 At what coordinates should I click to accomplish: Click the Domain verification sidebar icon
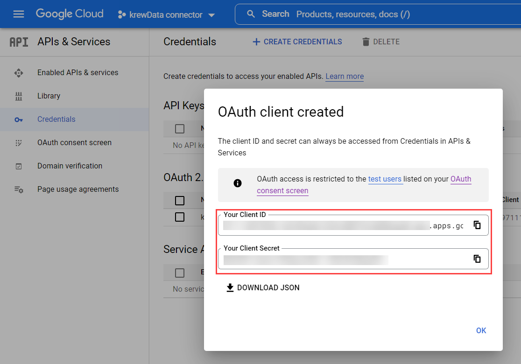tap(19, 166)
